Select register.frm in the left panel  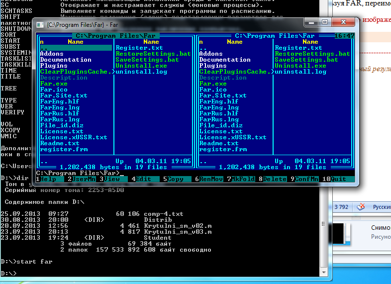click(x=64, y=149)
